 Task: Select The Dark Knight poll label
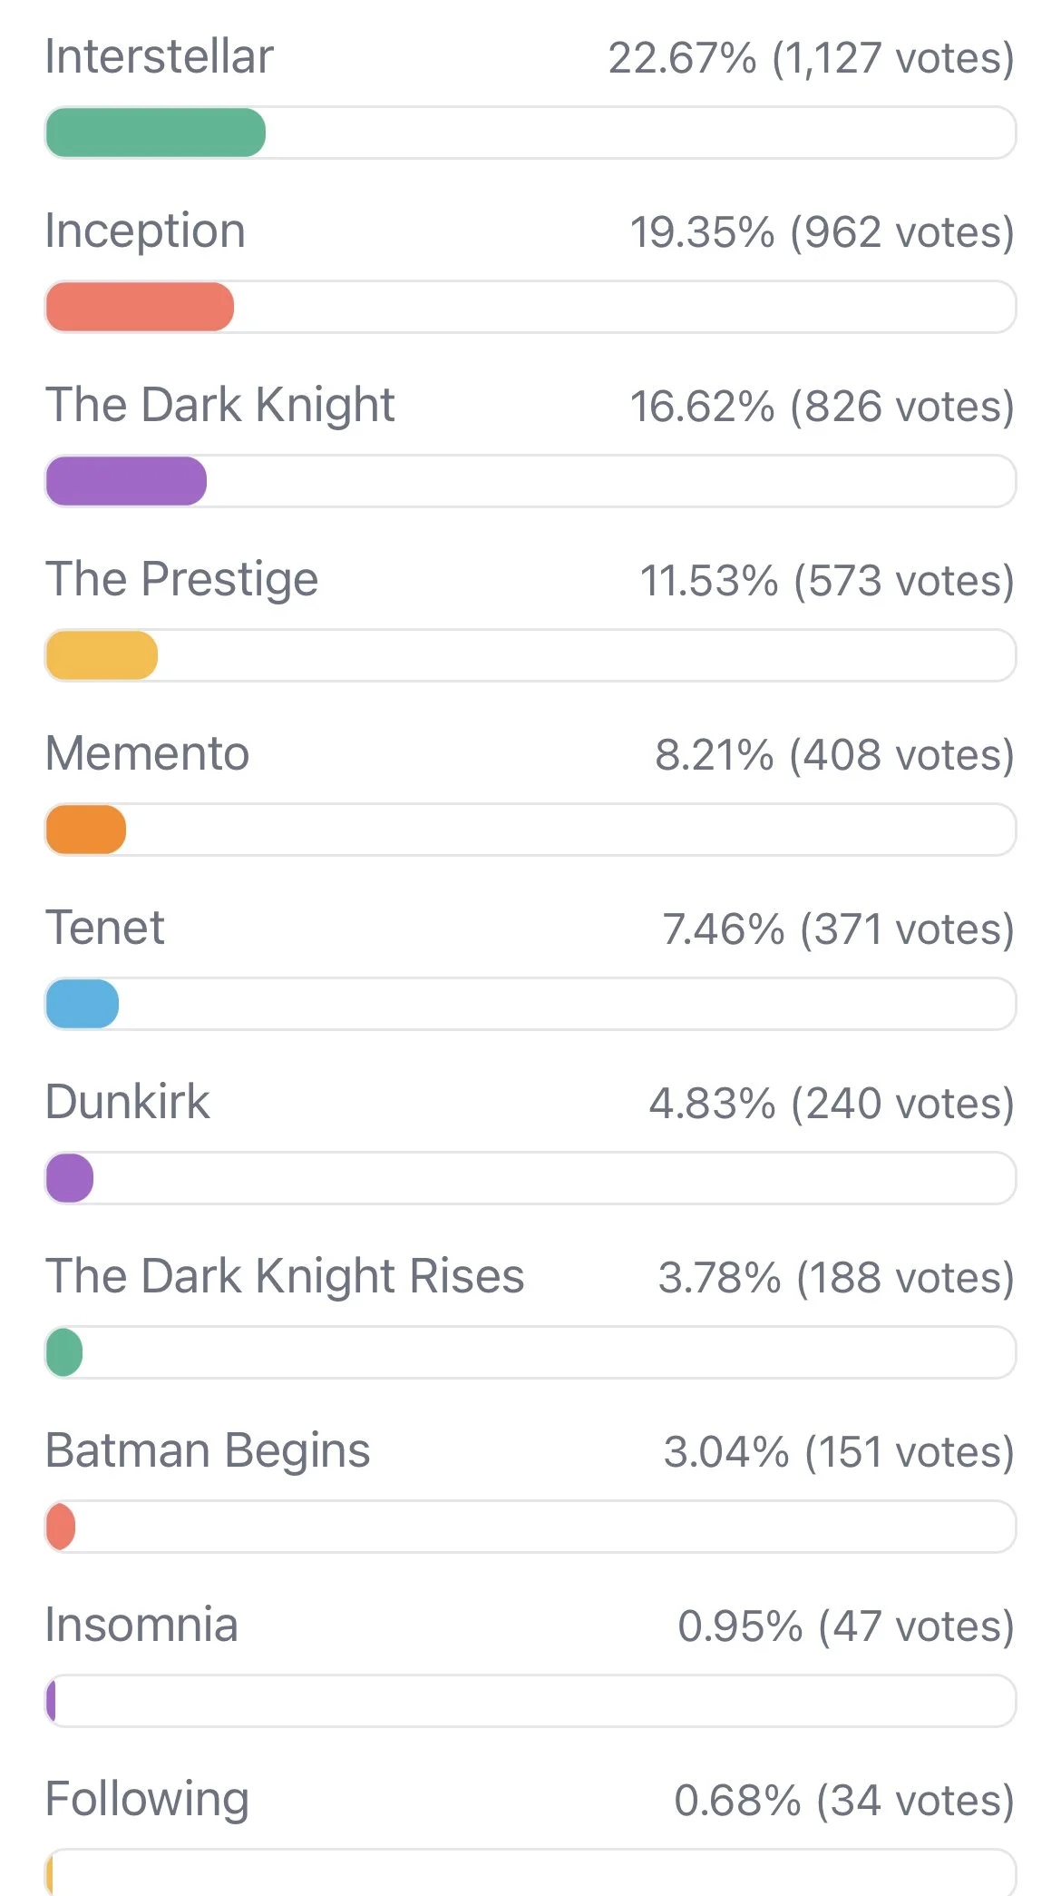click(x=220, y=405)
